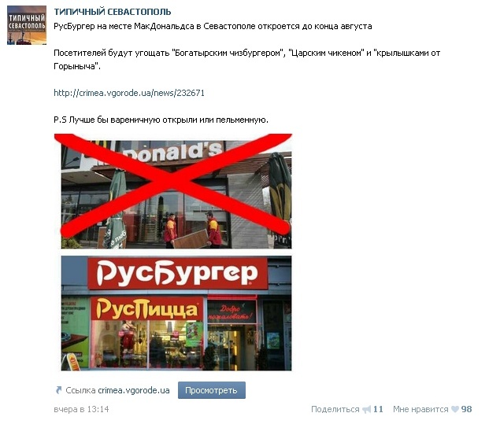Image resolution: width=489 pixels, height=424 pixels.
Task: Show the share count 11
Action: pyautogui.click(x=378, y=409)
